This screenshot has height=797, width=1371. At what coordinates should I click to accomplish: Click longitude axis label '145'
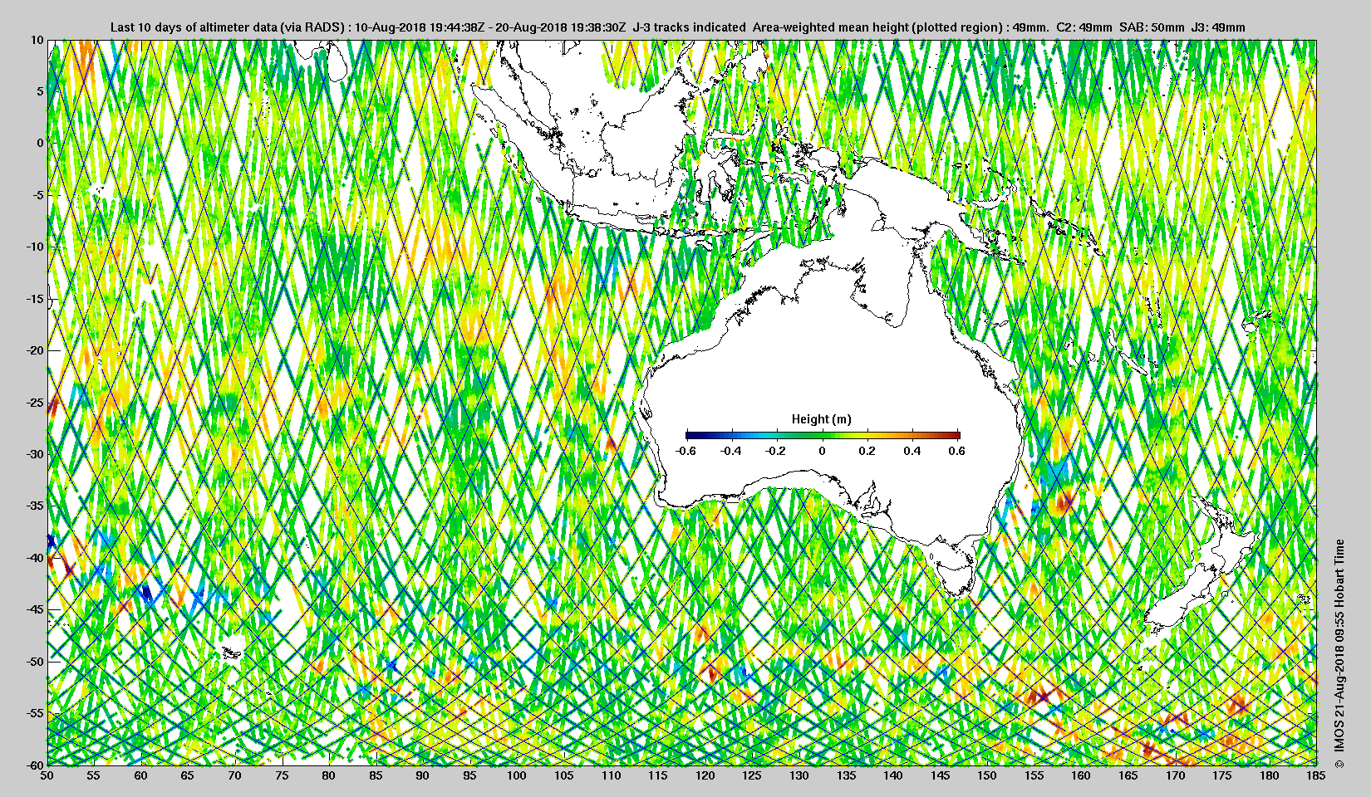(x=940, y=775)
